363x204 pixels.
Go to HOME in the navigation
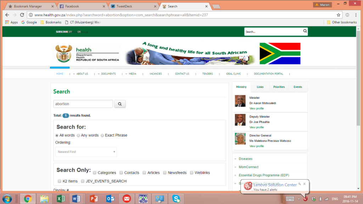(60, 74)
